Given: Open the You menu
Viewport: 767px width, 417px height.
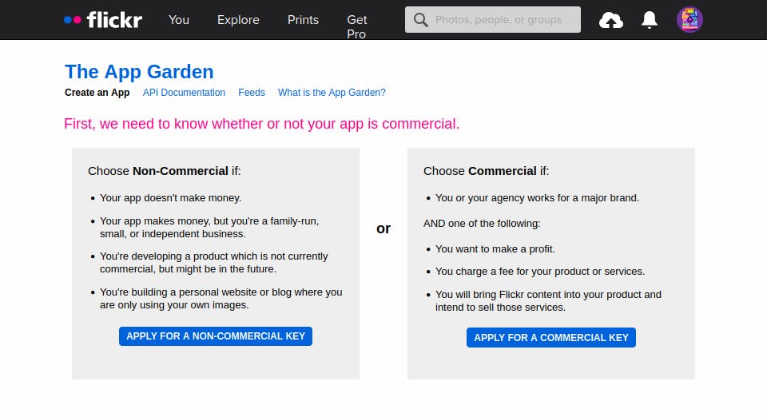Looking at the screenshot, I should (179, 20).
